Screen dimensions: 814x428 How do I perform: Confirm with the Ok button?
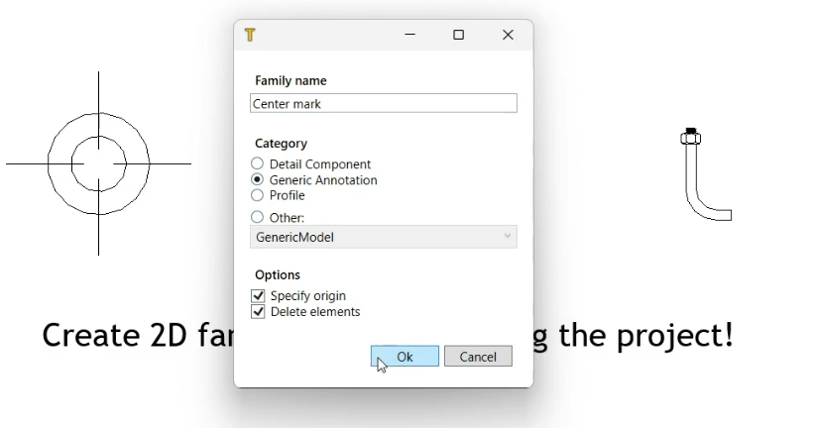(x=405, y=357)
